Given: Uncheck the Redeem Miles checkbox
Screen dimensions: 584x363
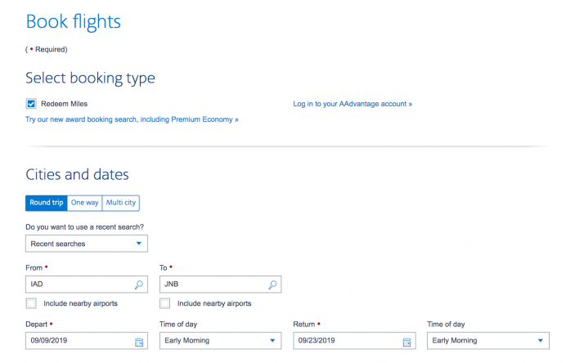Looking at the screenshot, I should [31, 104].
